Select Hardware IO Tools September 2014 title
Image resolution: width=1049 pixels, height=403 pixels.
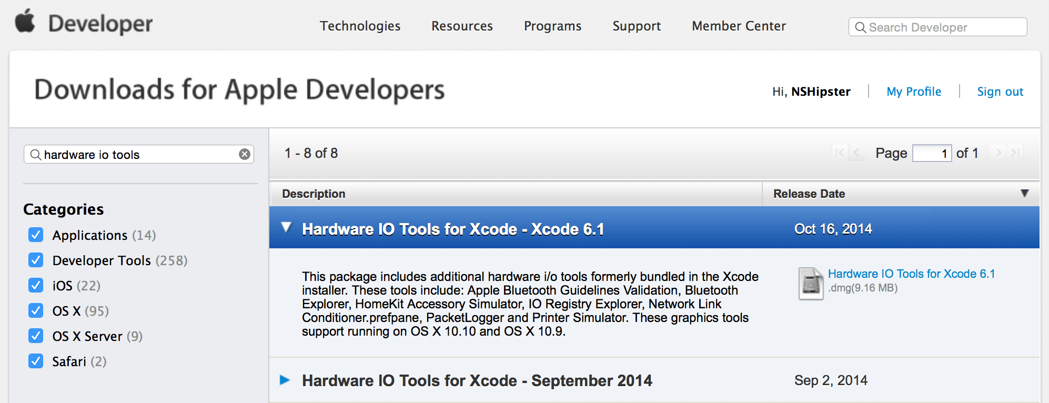(477, 380)
